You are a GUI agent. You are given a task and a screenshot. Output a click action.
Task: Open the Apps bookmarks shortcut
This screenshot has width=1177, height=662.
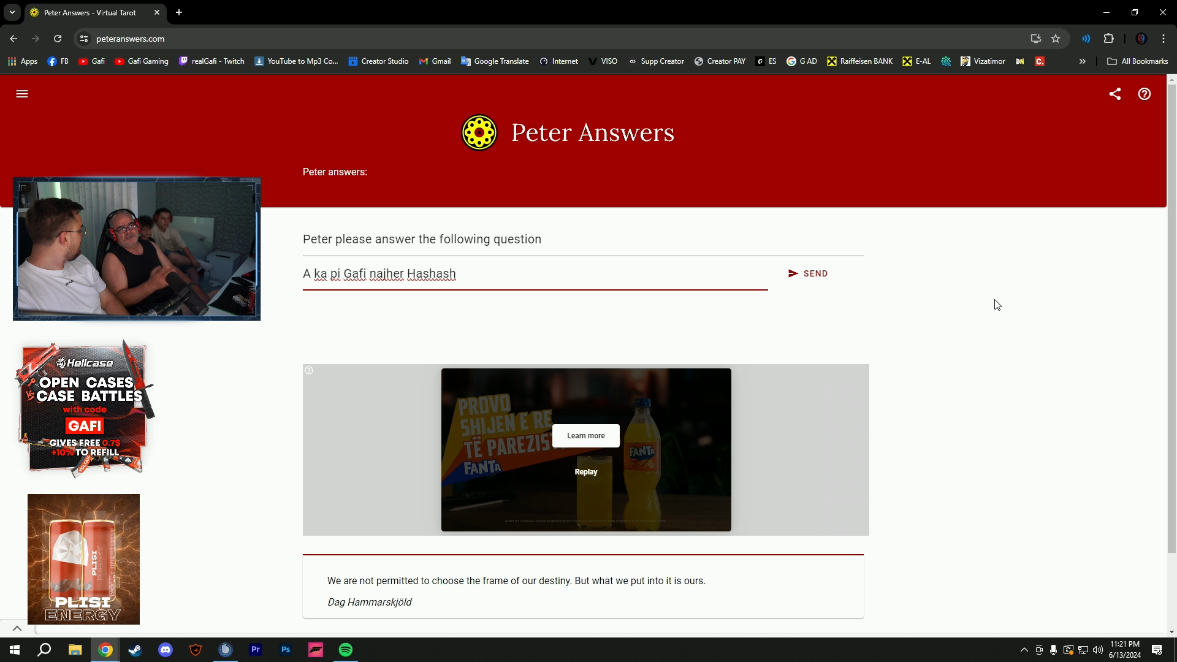tap(22, 61)
